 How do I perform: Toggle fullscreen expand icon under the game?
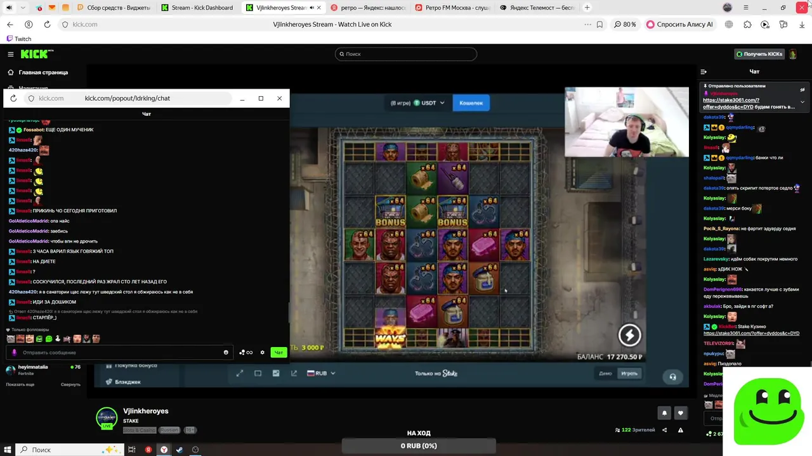(240, 373)
